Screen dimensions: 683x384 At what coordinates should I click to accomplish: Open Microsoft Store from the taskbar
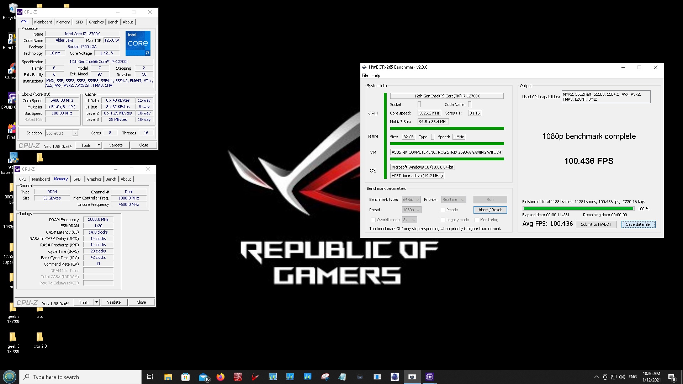[x=185, y=377]
